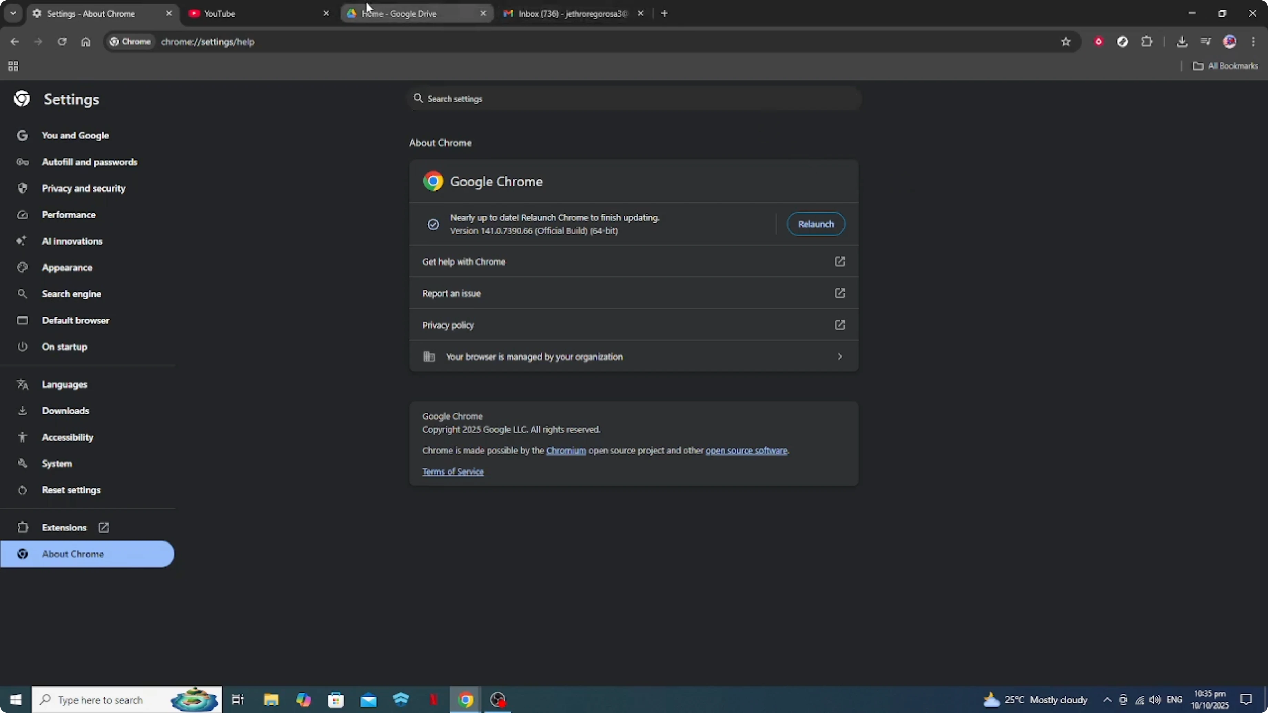Open the notification center
1268x713 pixels.
(x=1246, y=700)
